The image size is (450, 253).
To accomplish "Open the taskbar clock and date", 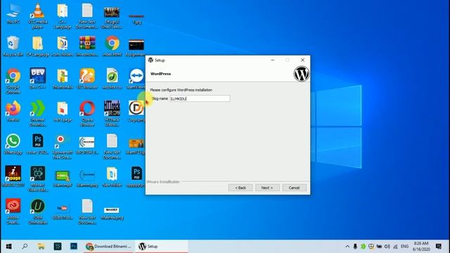I will coord(422,247).
